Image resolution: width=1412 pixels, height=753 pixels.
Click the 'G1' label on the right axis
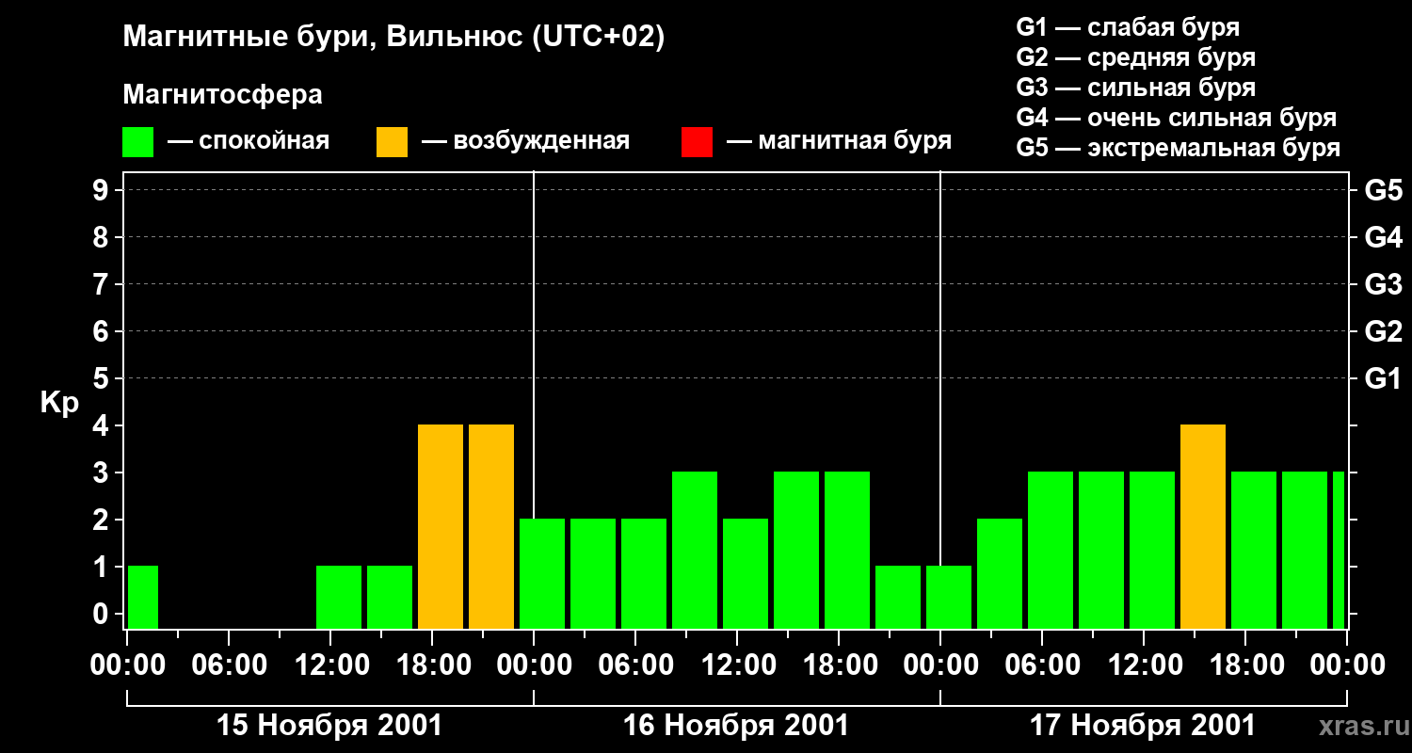[1383, 379]
